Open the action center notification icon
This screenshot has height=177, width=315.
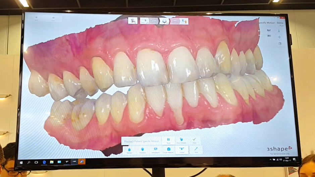point(294,160)
